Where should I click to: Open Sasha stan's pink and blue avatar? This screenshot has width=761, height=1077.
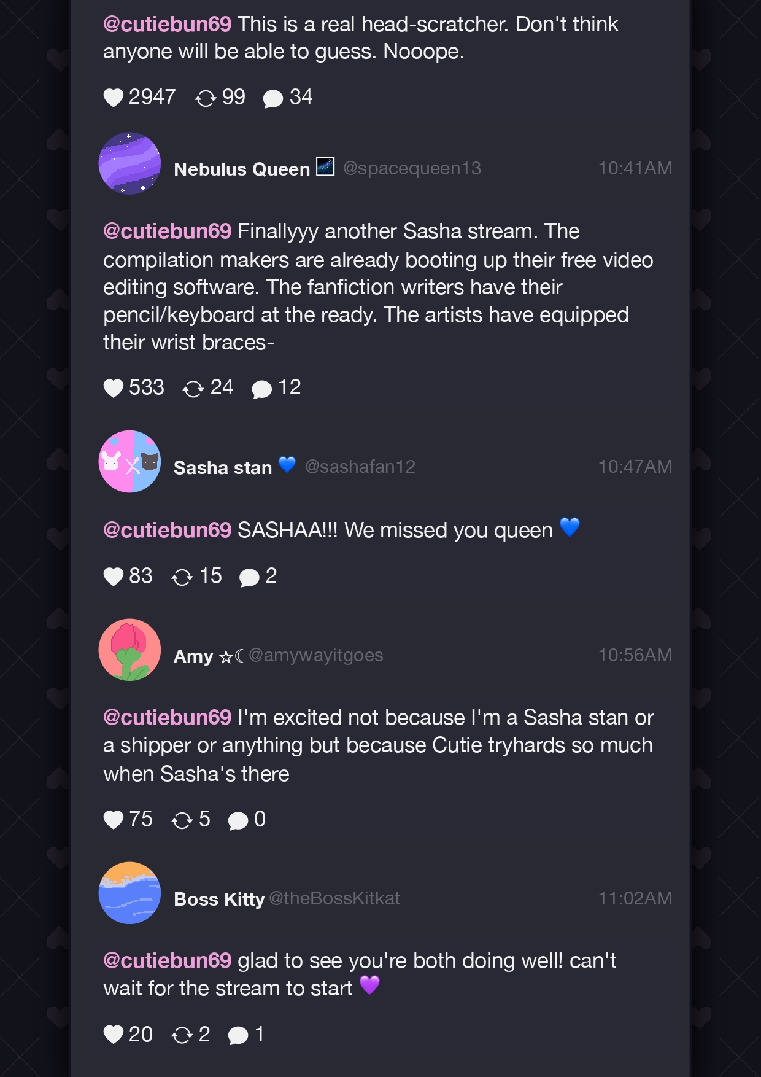(x=129, y=462)
